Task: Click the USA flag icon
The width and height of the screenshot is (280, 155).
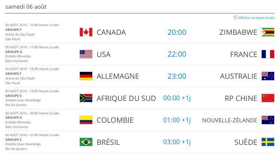Action: [x=86, y=54]
